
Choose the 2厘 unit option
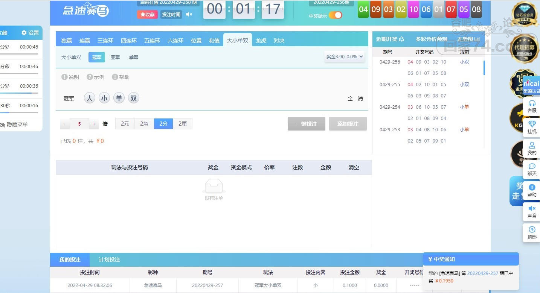click(183, 124)
